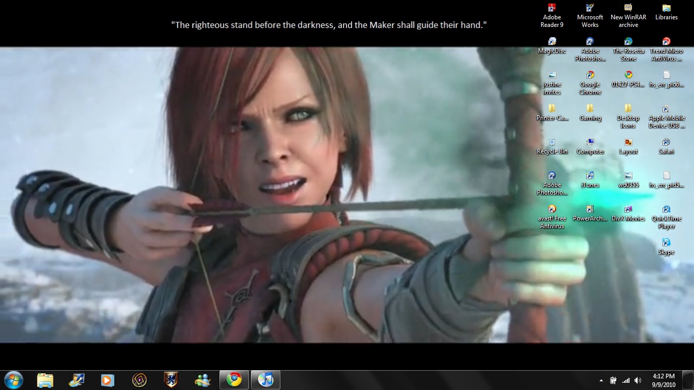Open the Trend Micro AntiVirus shortcut
This screenshot has width=694, height=390.
pyautogui.click(x=667, y=49)
